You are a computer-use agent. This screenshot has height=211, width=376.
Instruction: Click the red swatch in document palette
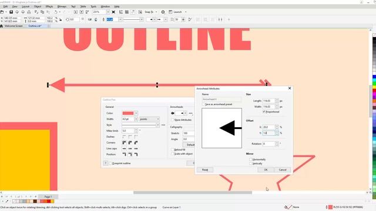(x=49, y=202)
